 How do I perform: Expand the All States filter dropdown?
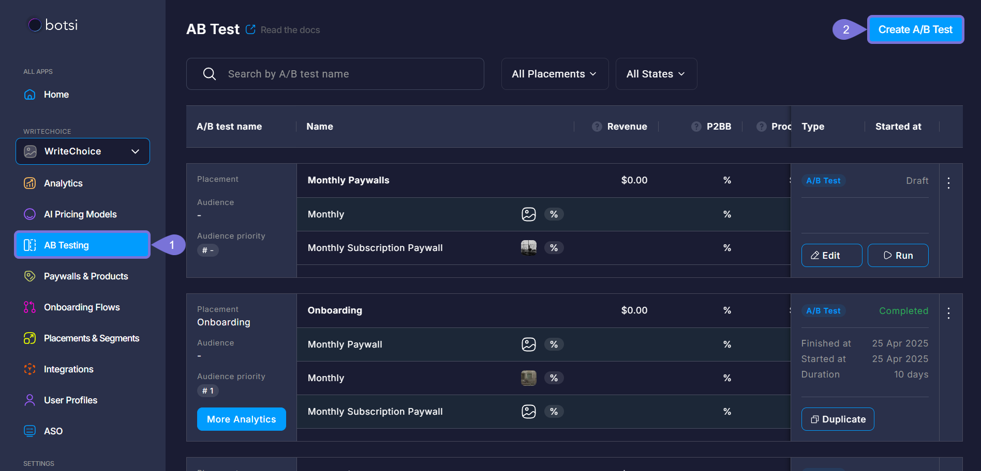(656, 74)
